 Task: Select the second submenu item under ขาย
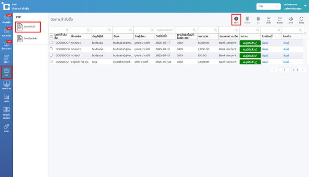[x=27, y=39]
